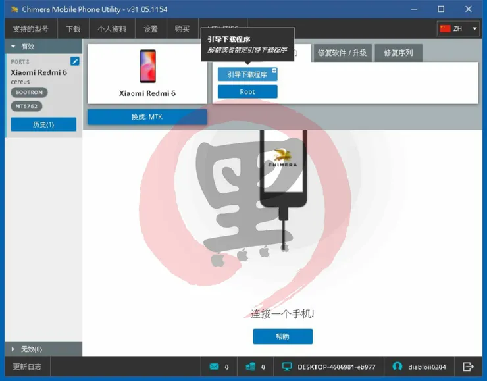
Task: Open the ZH language dropdown arrow
Action: coord(474,28)
